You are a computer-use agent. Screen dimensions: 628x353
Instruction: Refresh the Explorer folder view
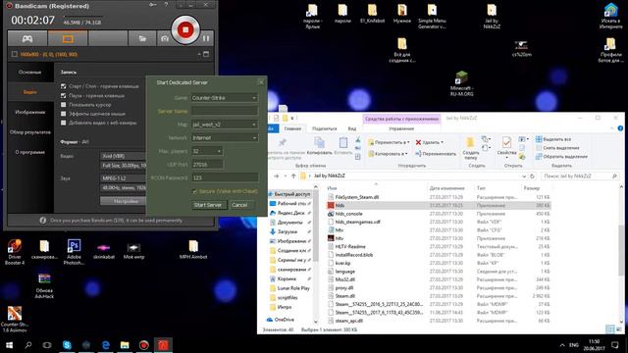tap(532, 176)
